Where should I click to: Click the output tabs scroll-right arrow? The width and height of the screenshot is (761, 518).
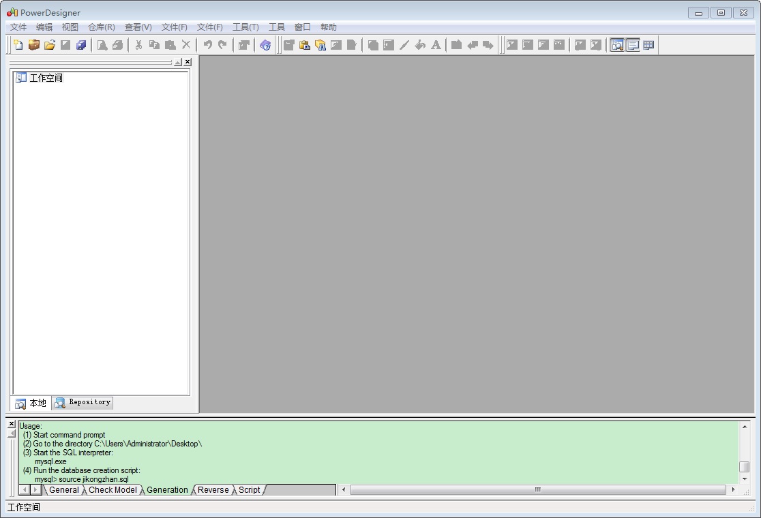pos(35,490)
